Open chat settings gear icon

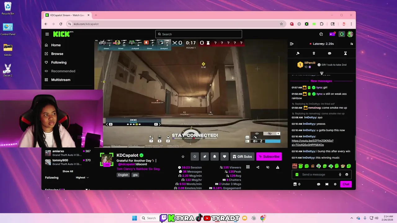point(335,184)
